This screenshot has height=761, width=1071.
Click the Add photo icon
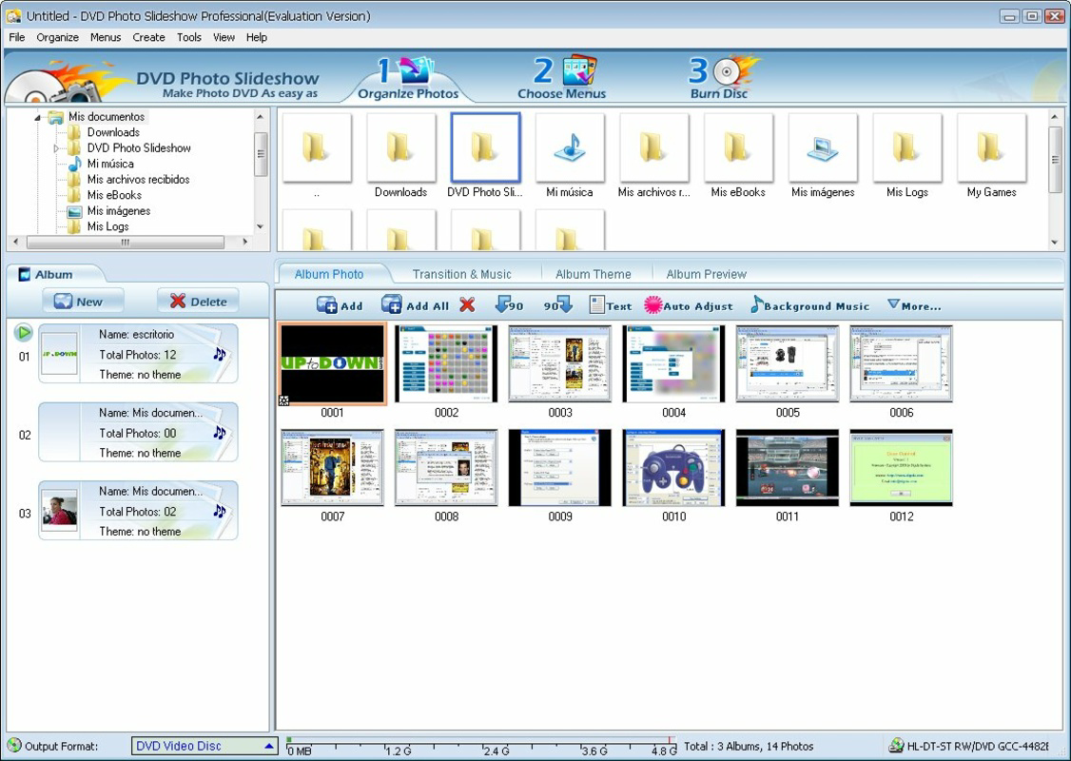340,305
